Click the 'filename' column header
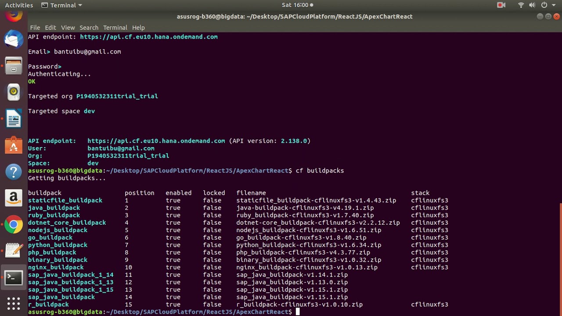This screenshot has width=562, height=316. 251,193
